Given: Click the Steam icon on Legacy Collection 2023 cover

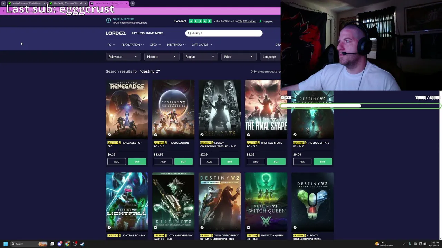Looking at the screenshot, I should [x=295, y=227].
